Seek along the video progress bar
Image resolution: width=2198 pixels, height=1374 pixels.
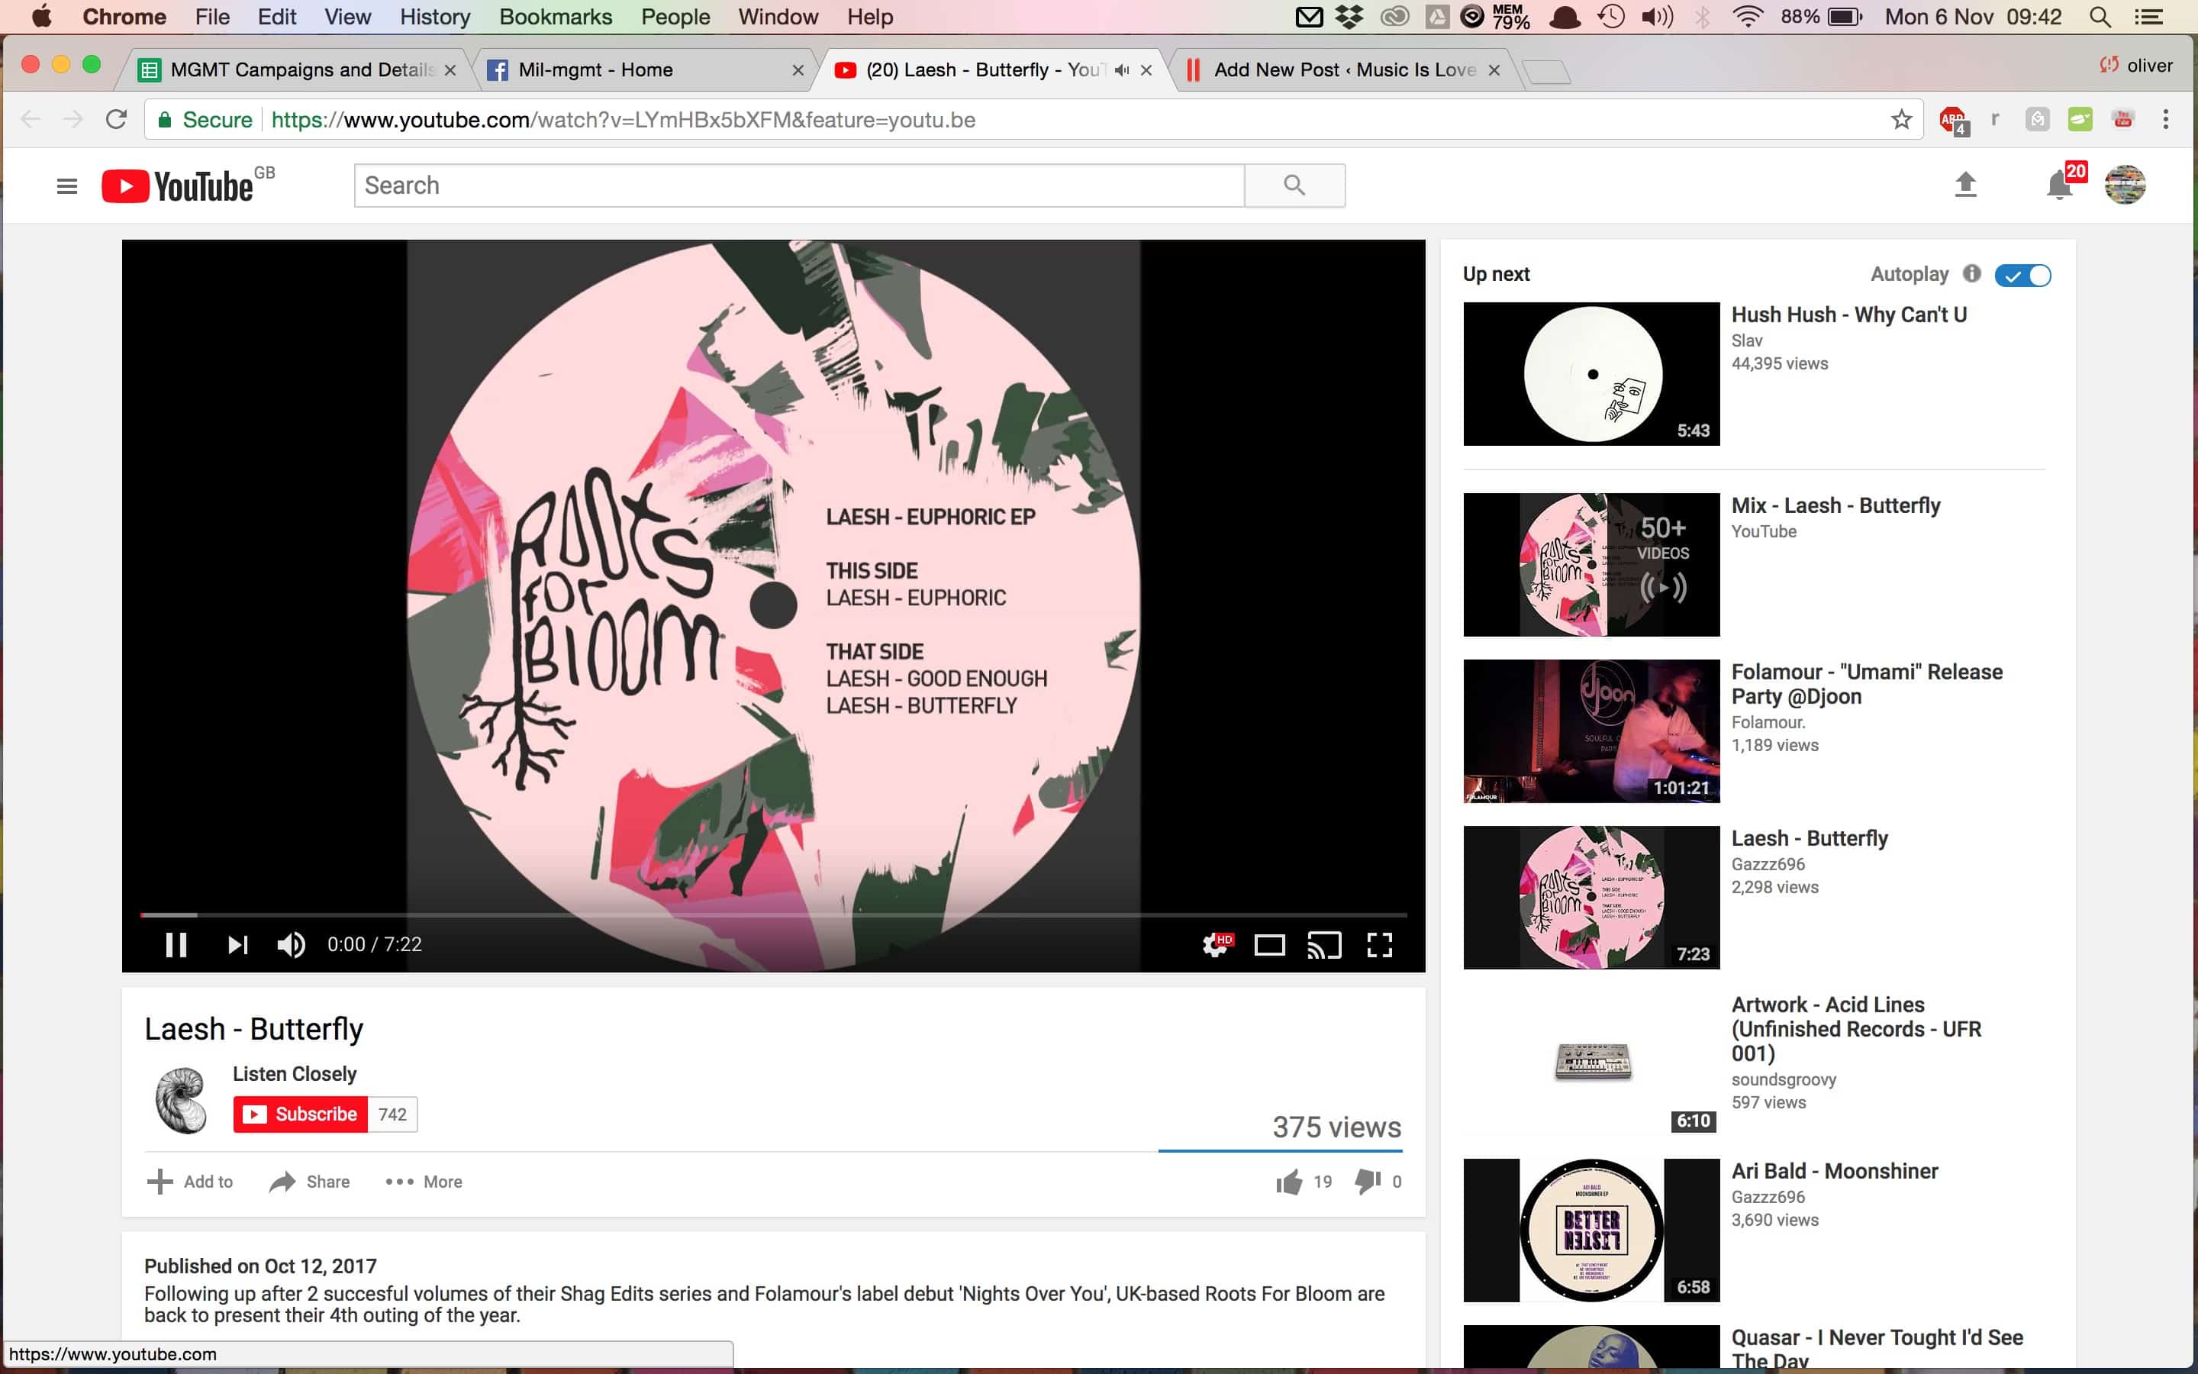[x=773, y=914]
